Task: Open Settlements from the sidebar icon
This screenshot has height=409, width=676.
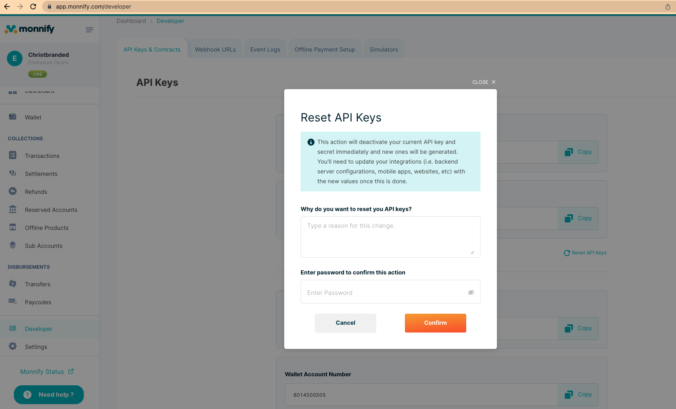Action: tap(13, 173)
